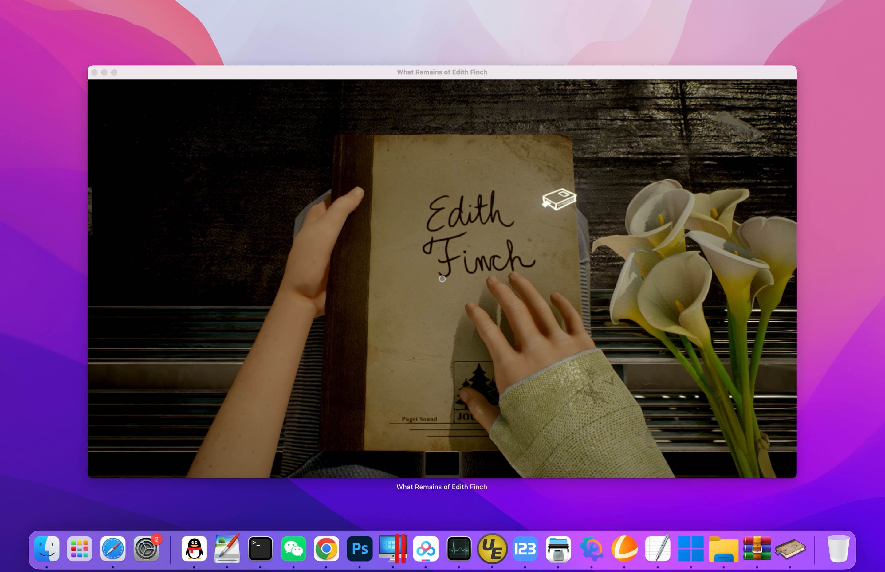Open Finder from the Dock

click(x=47, y=549)
